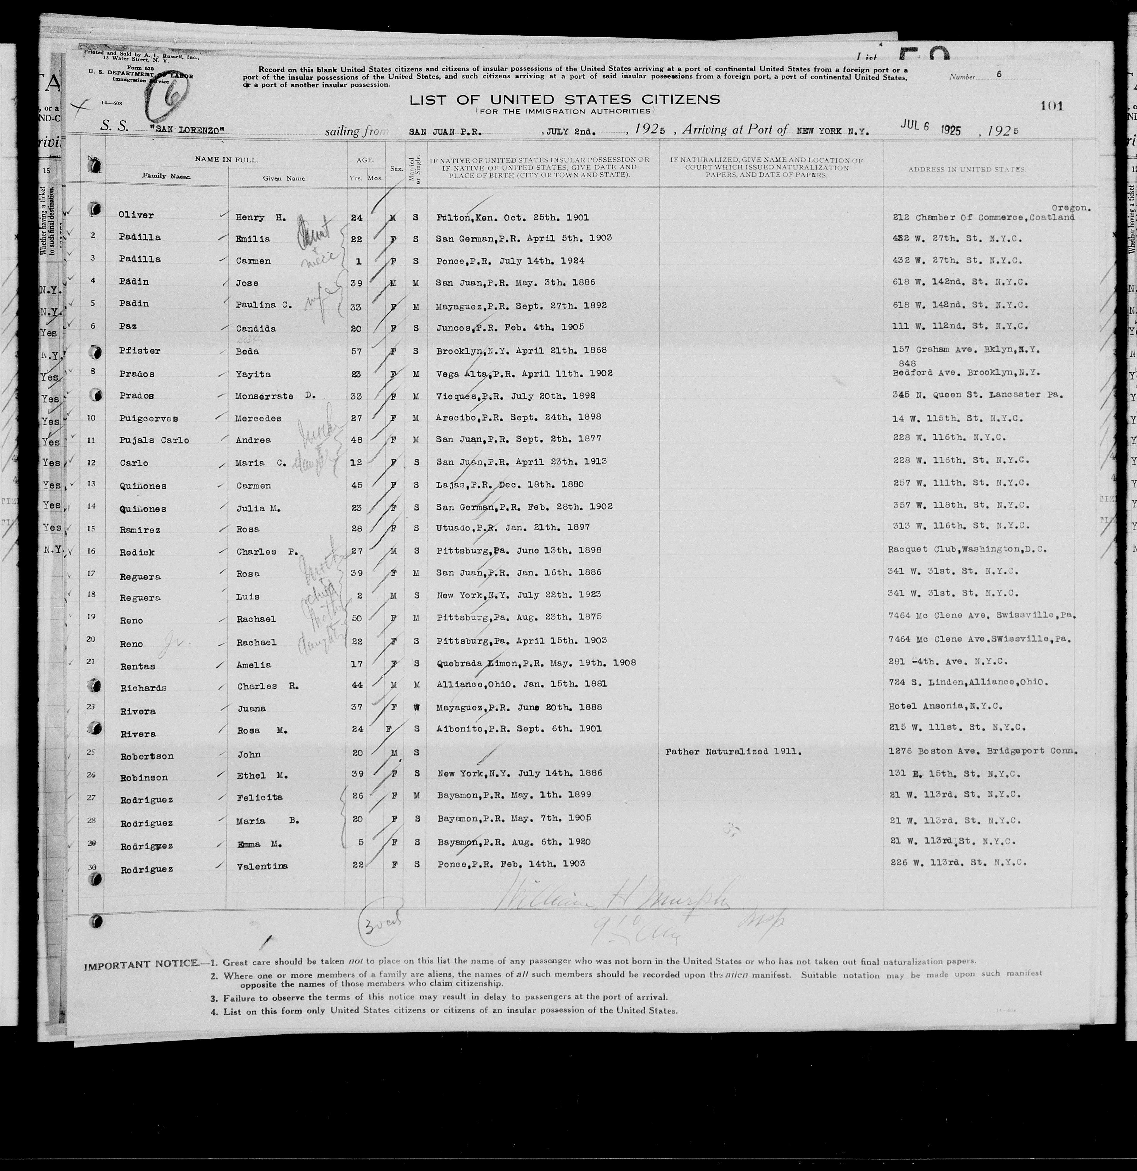Click the given name "Felicita"

click(259, 798)
